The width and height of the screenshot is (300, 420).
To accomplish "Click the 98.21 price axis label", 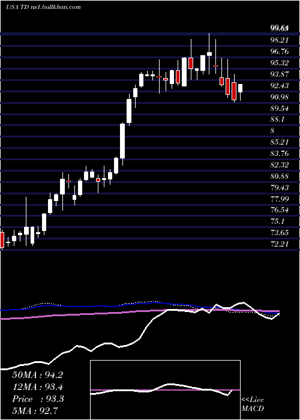I will (x=280, y=40).
